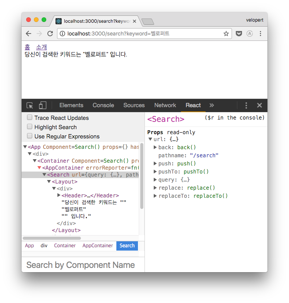Click the browser reload icon
Viewport: 289px width, 303px height.
(x=50, y=34)
